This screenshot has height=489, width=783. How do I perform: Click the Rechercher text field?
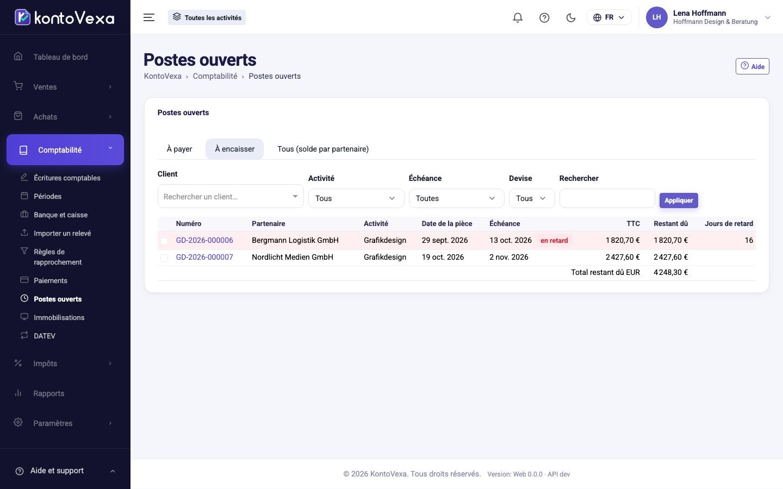click(607, 198)
